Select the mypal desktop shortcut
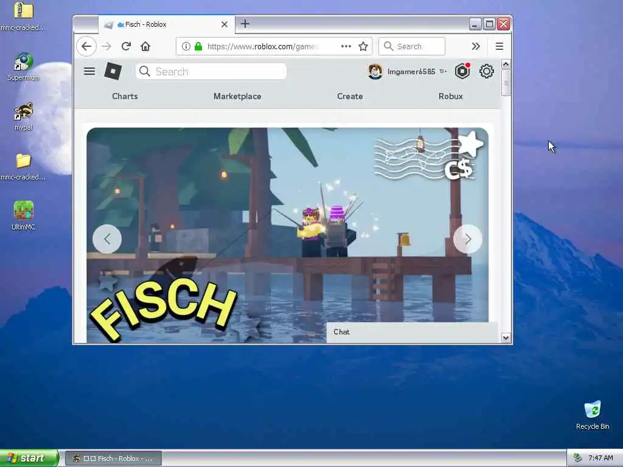 pyautogui.click(x=24, y=117)
